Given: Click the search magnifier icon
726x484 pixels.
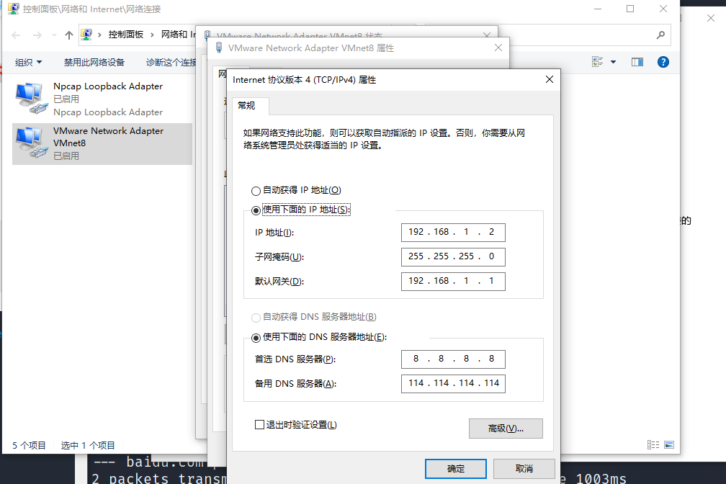Looking at the screenshot, I should pos(660,35).
